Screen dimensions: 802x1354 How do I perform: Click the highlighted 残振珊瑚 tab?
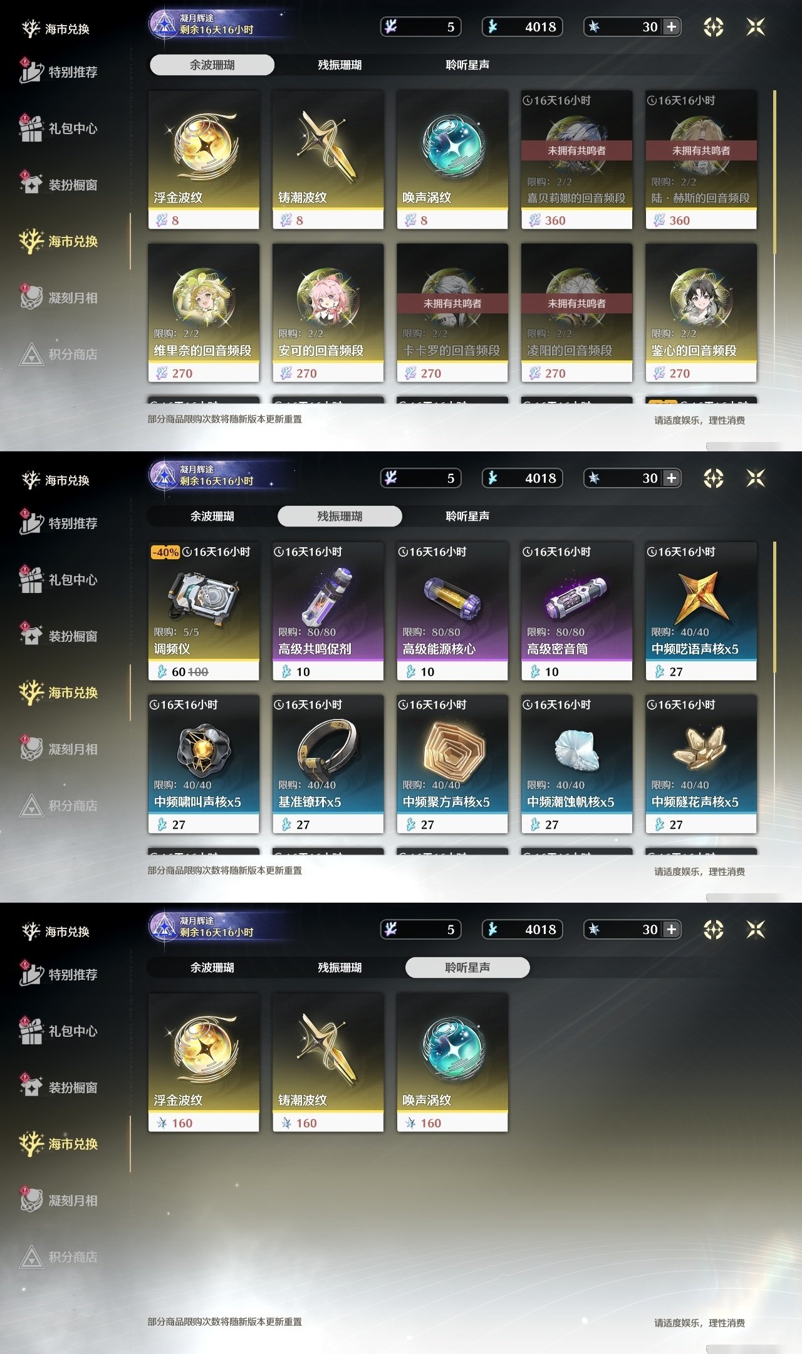(x=340, y=516)
